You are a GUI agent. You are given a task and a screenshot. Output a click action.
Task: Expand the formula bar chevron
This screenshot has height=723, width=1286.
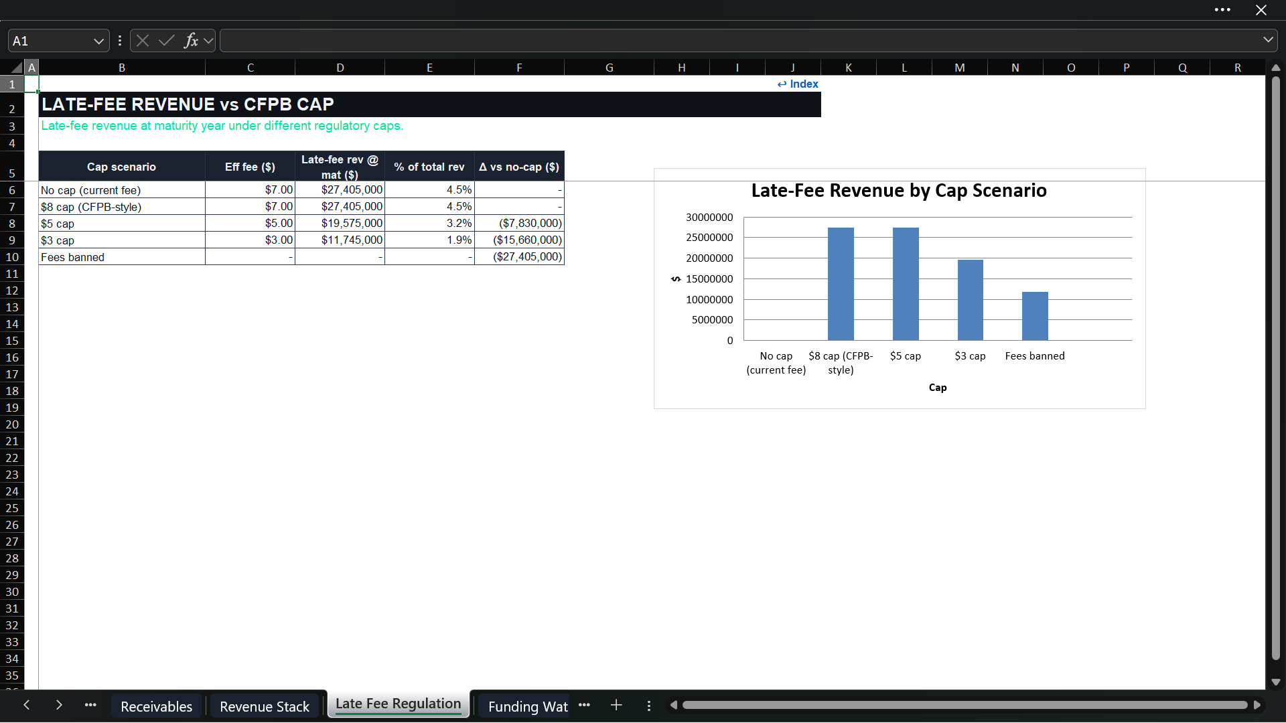coord(1268,40)
